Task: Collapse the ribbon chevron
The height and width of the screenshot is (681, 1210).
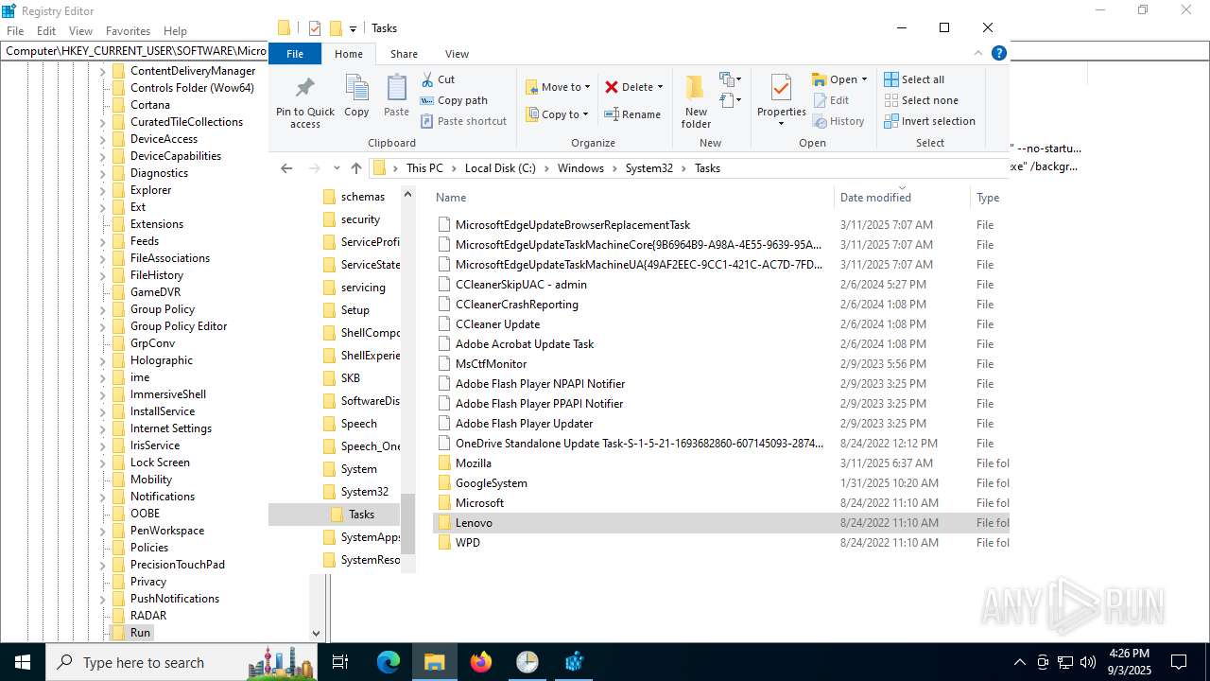Action: (978, 54)
